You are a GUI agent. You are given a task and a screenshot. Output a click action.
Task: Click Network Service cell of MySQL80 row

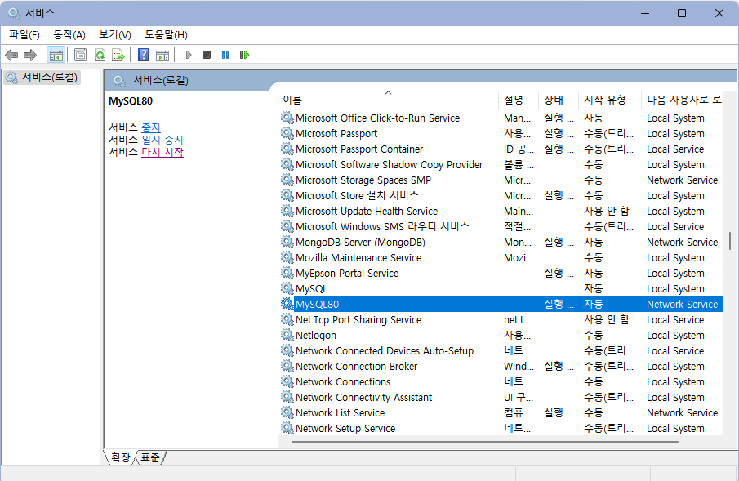pyautogui.click(x=682, y=304)
